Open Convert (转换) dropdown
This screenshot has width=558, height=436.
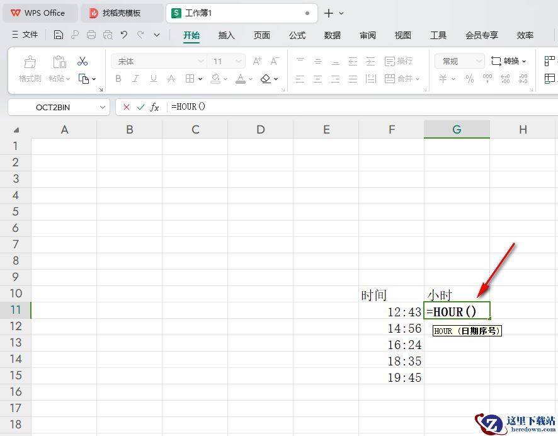[x=508, y=61]
